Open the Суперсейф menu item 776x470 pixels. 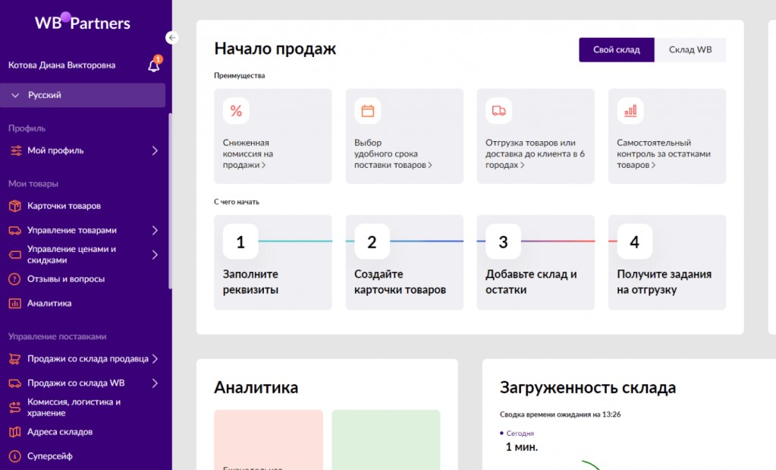pos(50,456)
